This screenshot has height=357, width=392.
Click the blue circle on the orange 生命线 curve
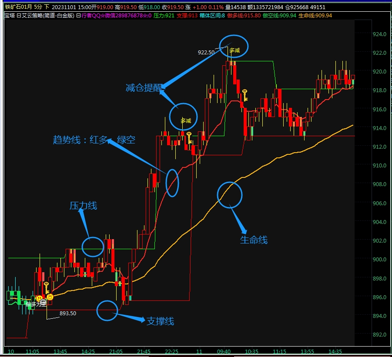[229, 194]
